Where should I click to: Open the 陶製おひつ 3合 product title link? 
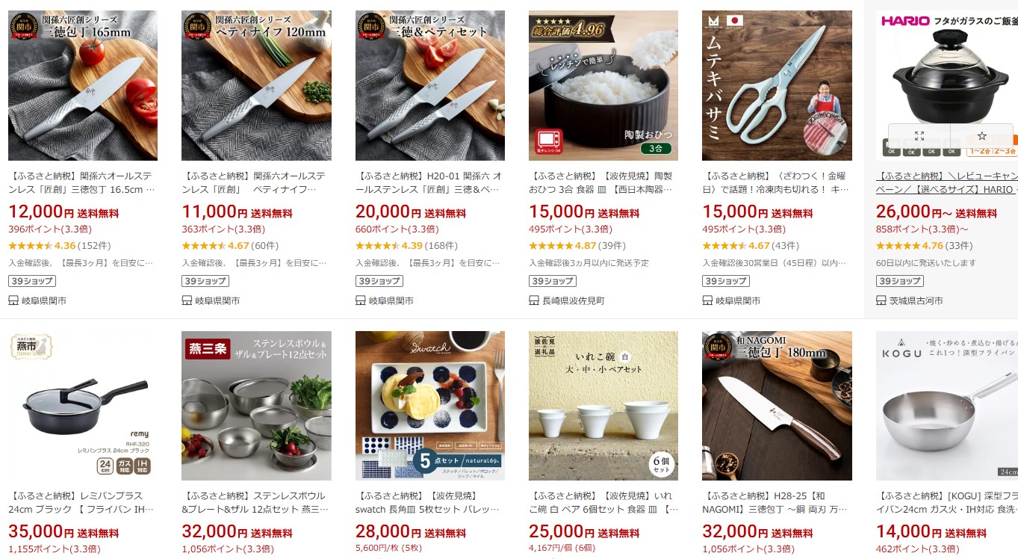pos(602,183)
